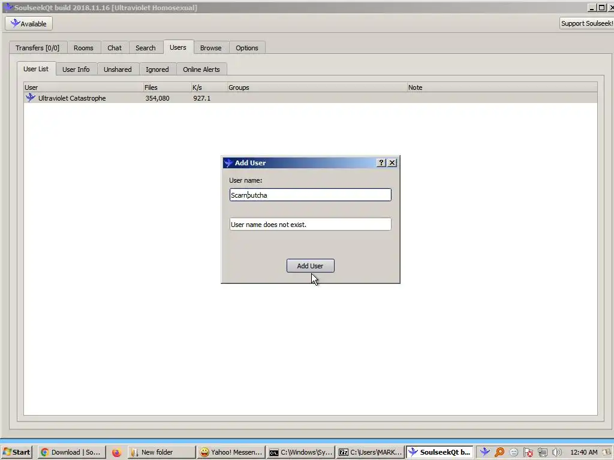The height and width of the screenshot is (460, 614).
Task: Switch to command prompt taskbar item
Action: click(x=301, y=452)
